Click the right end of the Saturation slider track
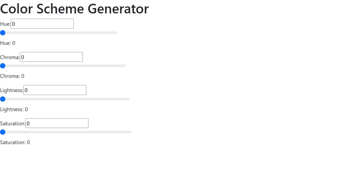Image resolution: width=350 pixels, height=184 pixels. click(x=130, y=132)
